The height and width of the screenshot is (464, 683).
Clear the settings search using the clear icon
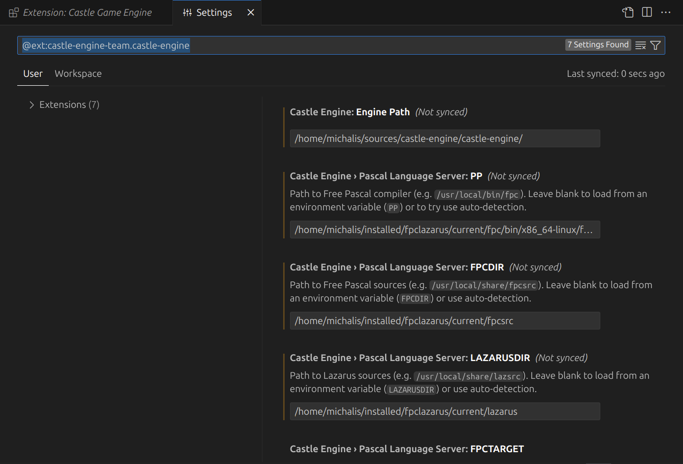(x=640, y=45)
